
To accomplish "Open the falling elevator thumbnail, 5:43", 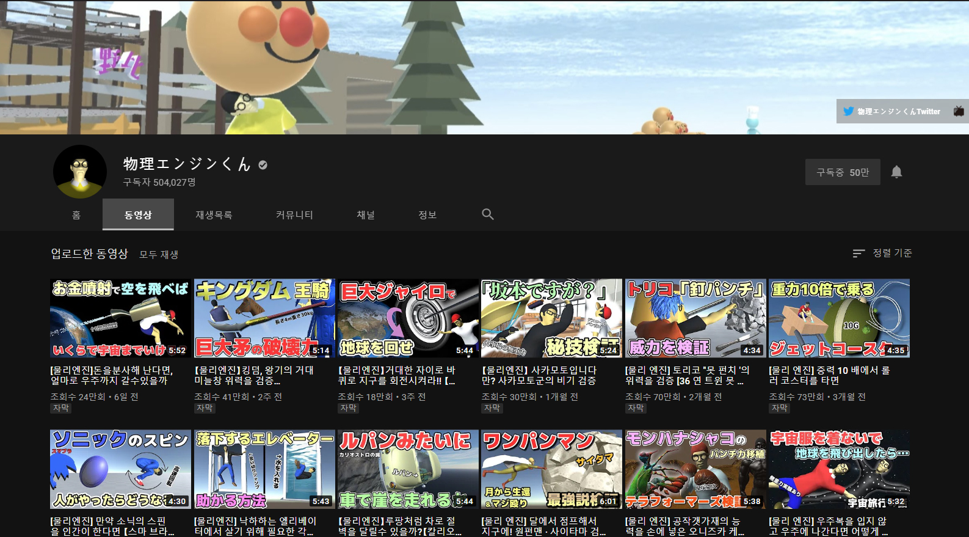I will (x=264, y=469).
